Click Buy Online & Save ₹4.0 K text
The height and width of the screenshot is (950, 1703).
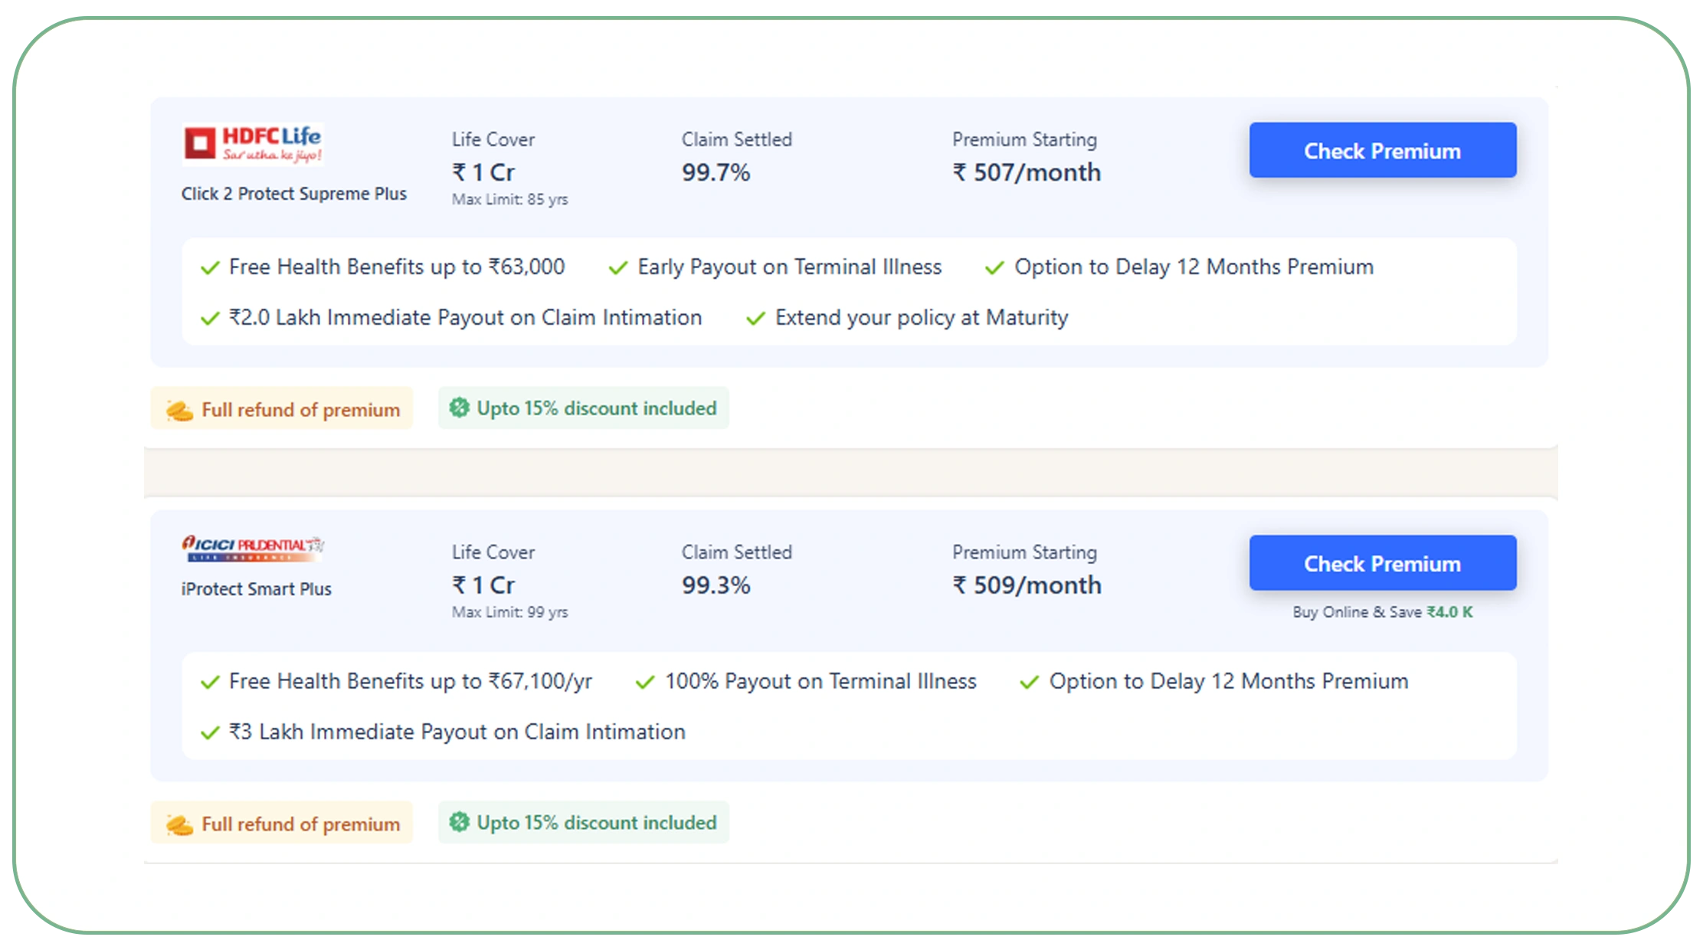[x=1382, y=612]
